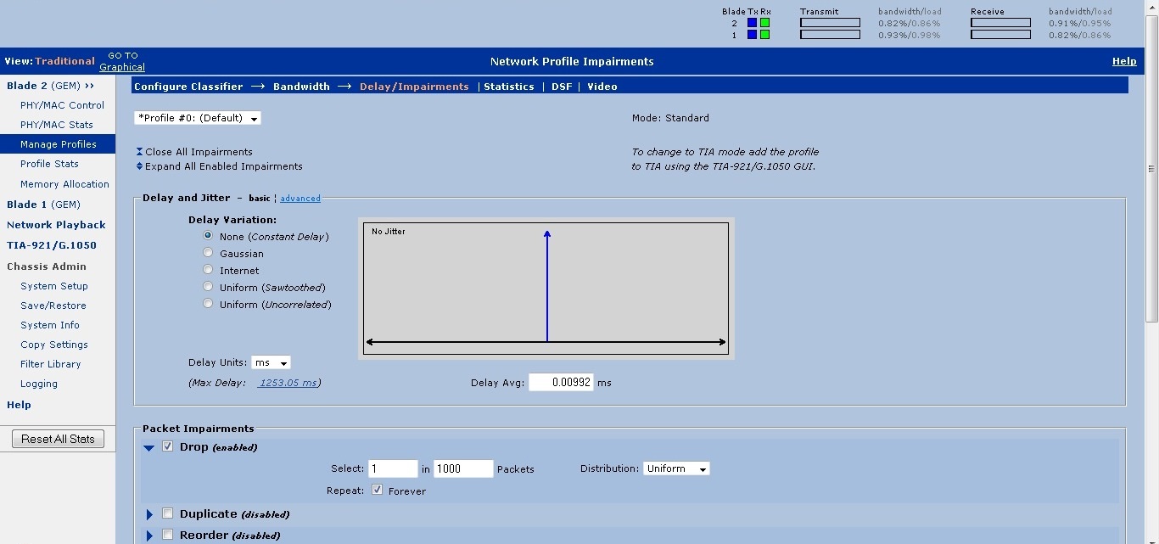Open the Profile #0 (Default) dropdown
The height and width of the screenshot is (544, 1159).
pyautogui.click(x=198, y=118)
